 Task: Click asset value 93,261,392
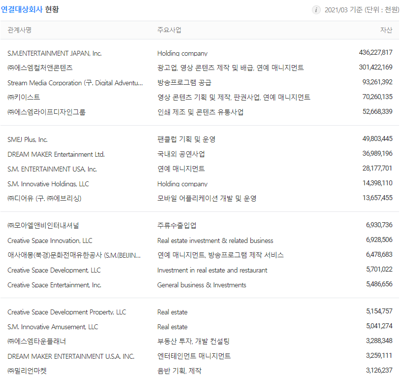click(377, 82)
